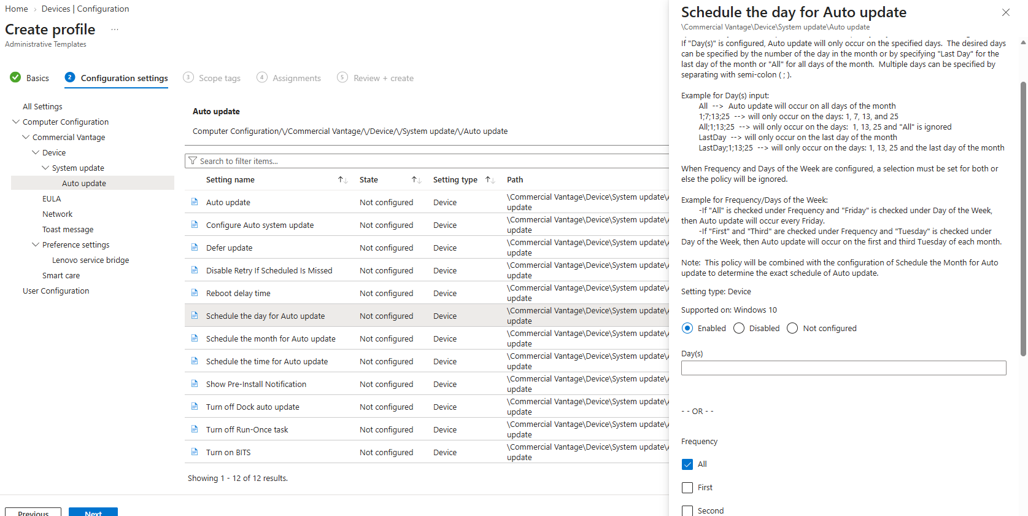
Task: Collapse the Device tree node
Action: coord(36,152)
